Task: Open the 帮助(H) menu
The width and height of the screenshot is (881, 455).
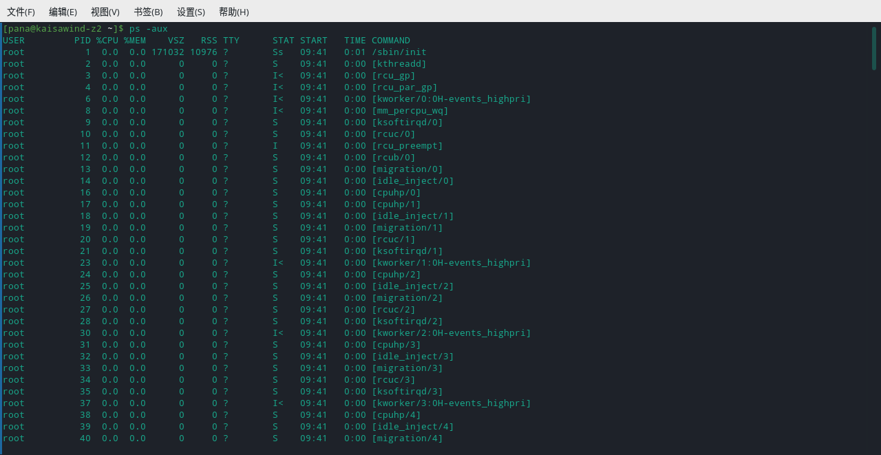Action: tap(233, 12)
